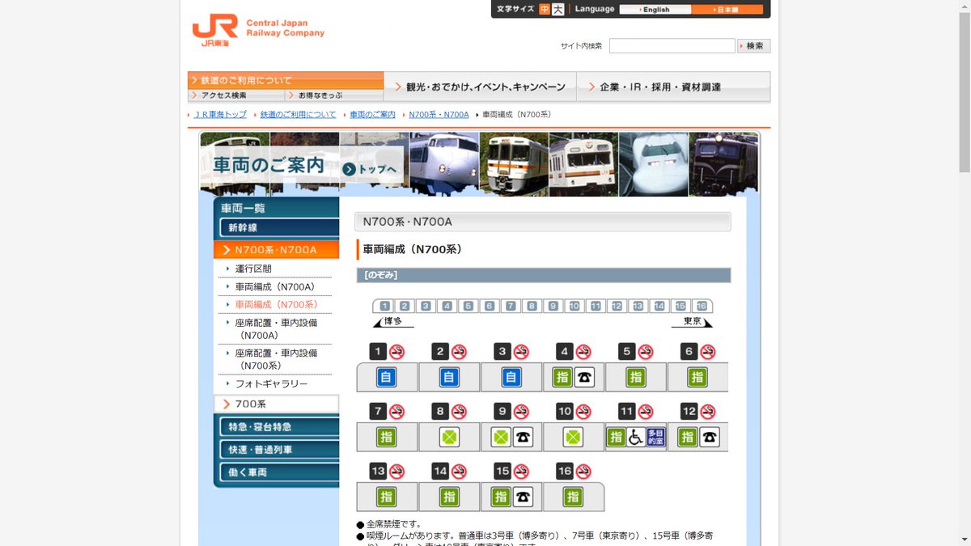Open the アクセス検索 submenu item
This screenshot has height=546, width=971.
click(236, 95)
